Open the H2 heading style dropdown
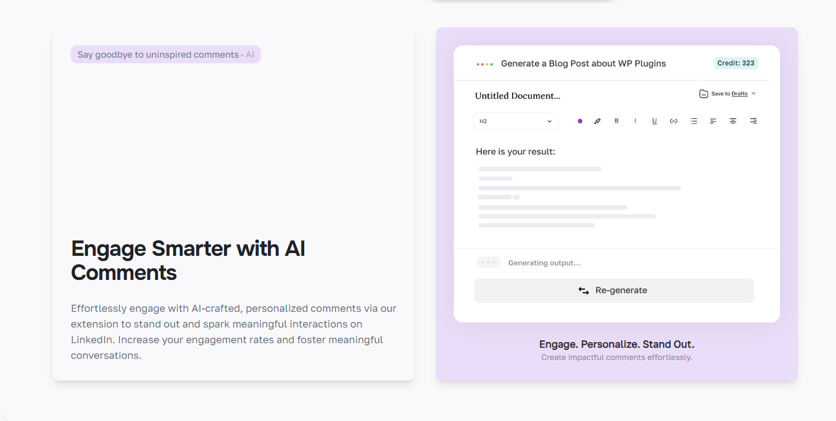 pos(515,120)
